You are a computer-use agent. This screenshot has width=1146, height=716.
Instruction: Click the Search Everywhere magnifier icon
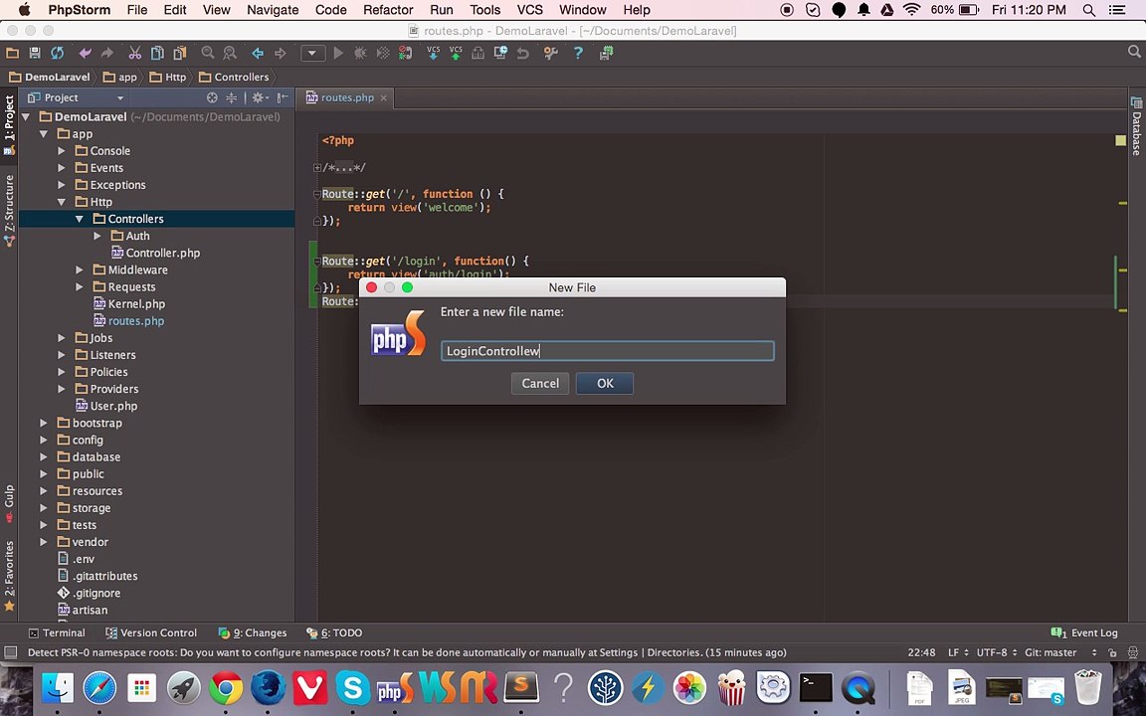pyautogui.click(x=1134, y=52)
